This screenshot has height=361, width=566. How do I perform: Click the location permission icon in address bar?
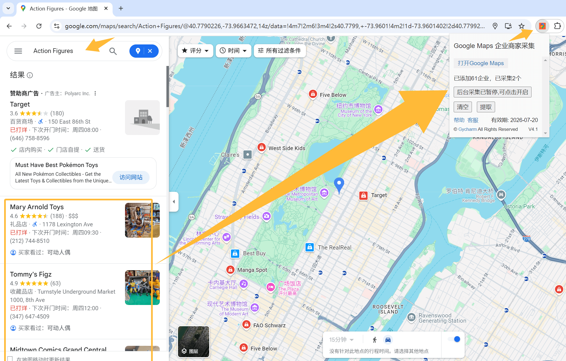495,26
